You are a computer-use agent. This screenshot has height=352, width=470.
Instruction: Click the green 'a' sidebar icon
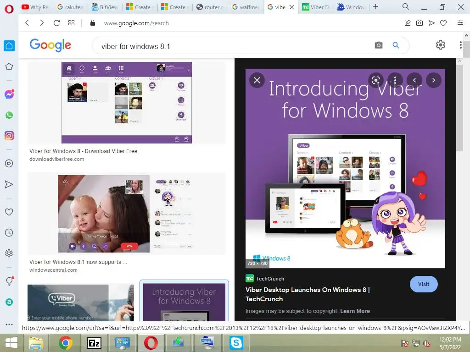click(x=9, y=302)
